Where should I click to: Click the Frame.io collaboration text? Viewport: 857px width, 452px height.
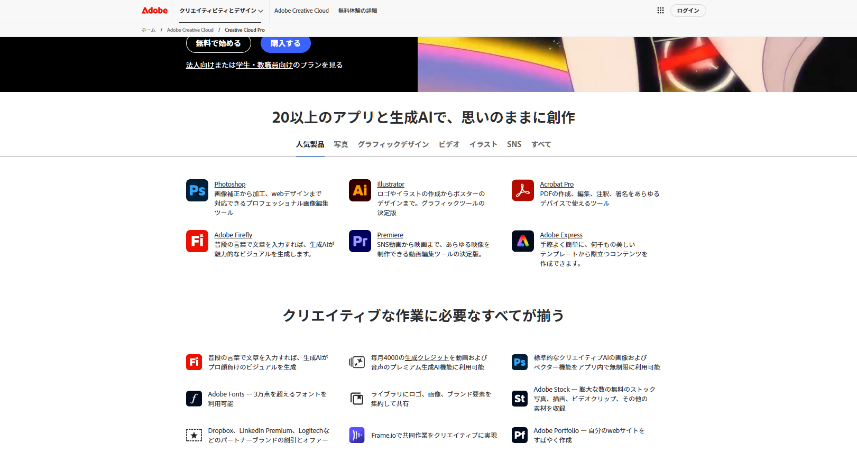434,436
